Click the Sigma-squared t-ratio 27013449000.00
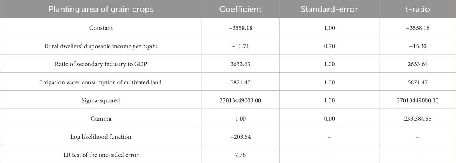This screenshot has width=456, height=163. click(x=418, y=100)
